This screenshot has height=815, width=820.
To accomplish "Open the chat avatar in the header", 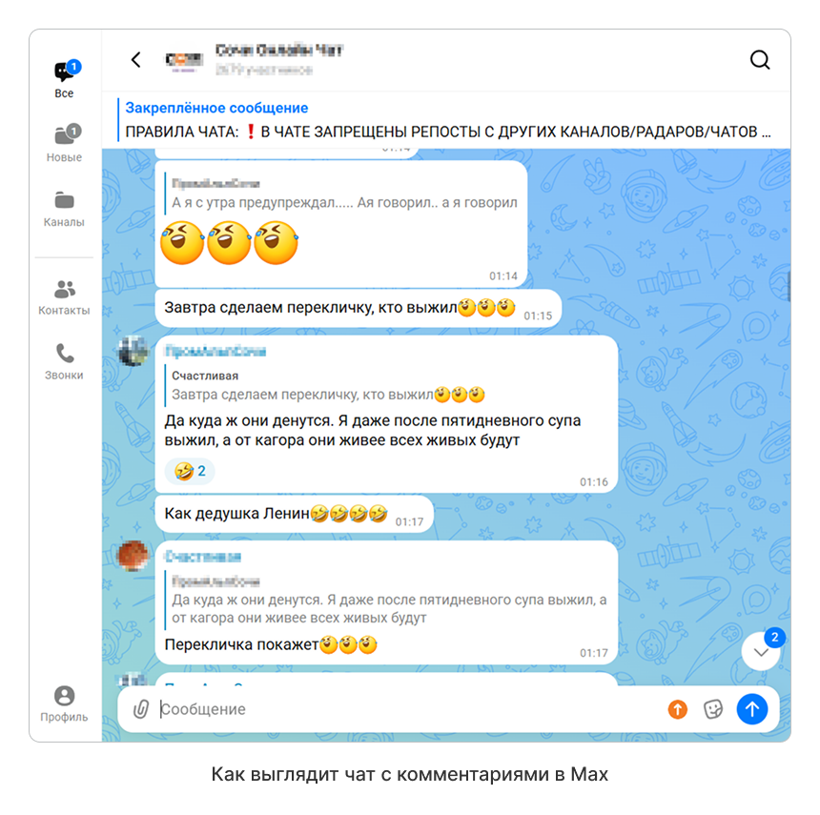I will (x=184, y=61).
